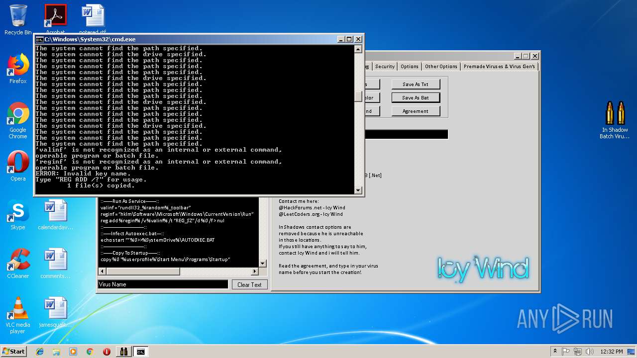Viewport: 637px width, 358px height.
Task: Switch to the cmd.exe taskbar button
Action: point(140,352)
